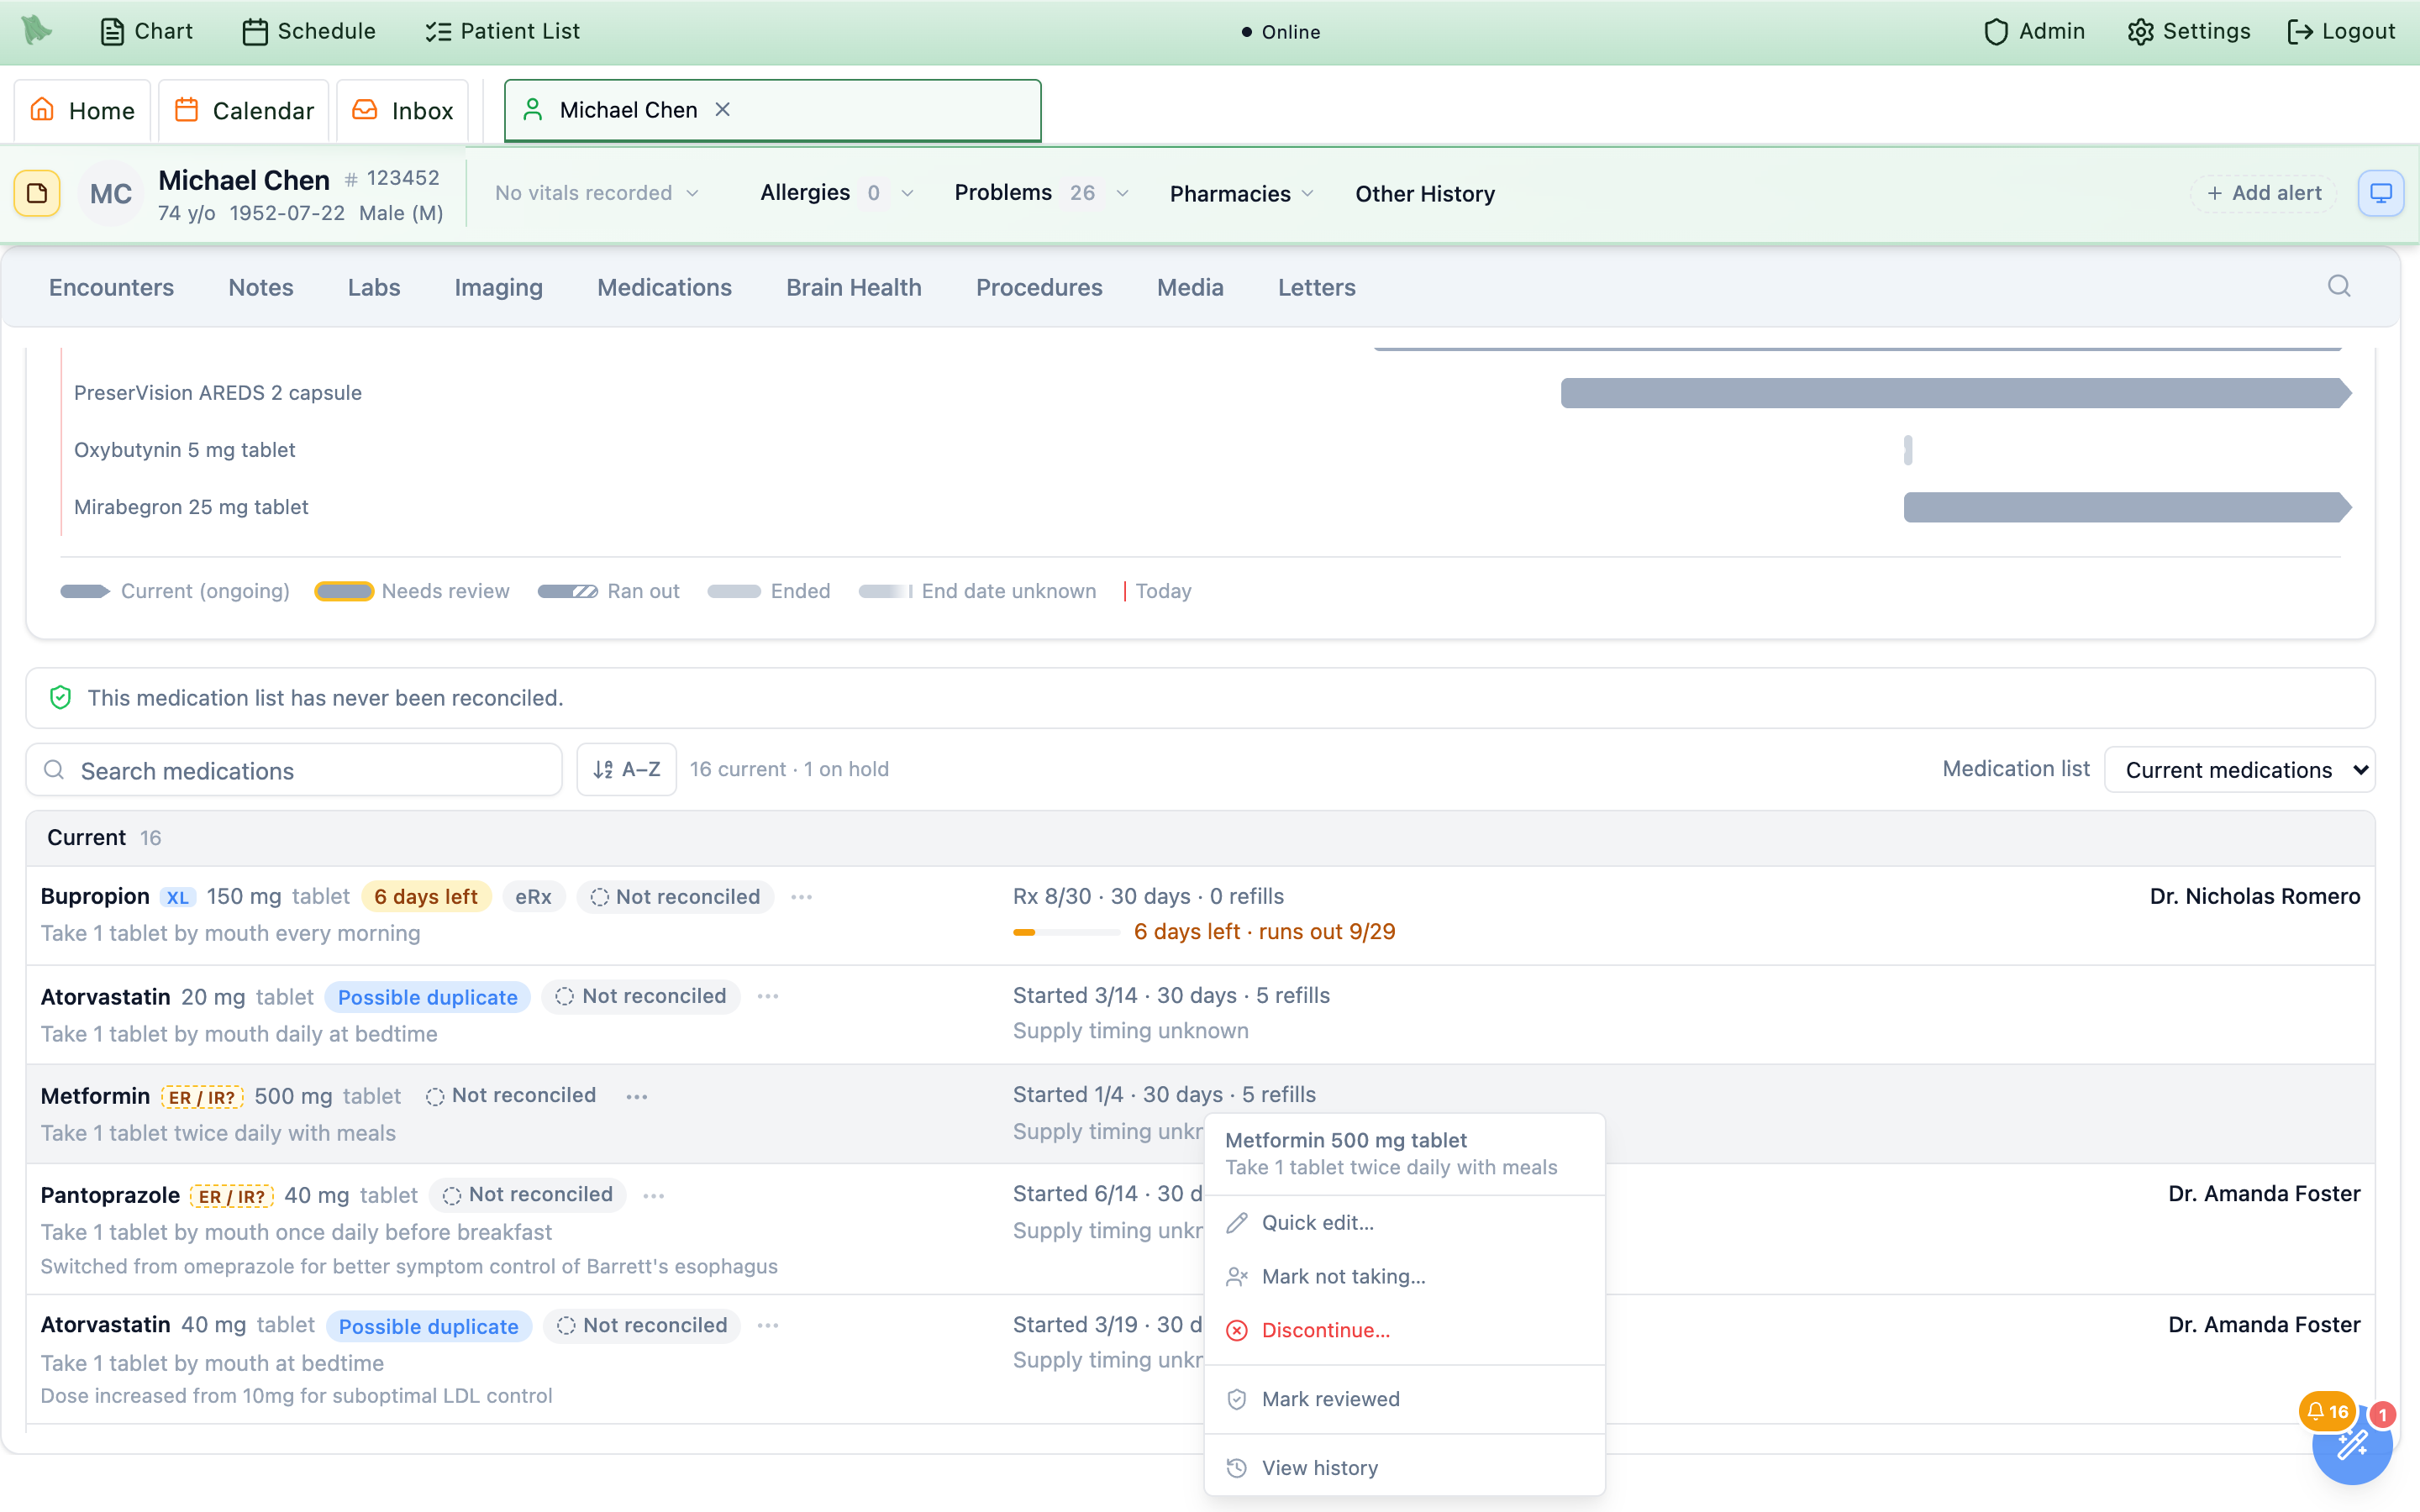Choose Mark not taking menu entry
The width and height of the screenshot is (2420, 1512).
point(1404,1276)
